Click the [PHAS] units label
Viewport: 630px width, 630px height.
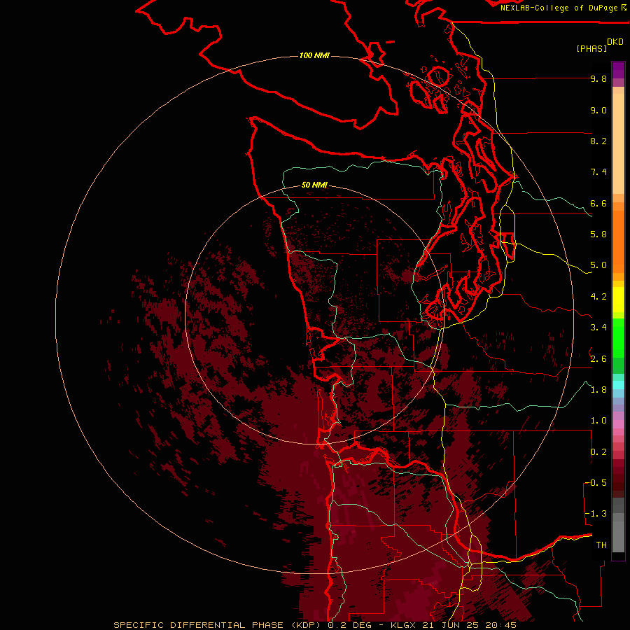[591, 48]
